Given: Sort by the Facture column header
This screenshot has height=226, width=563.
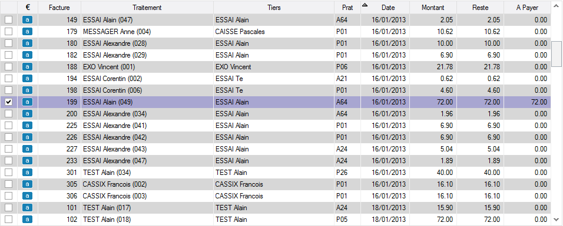Looking at the screenshot, I should [59, 8].
